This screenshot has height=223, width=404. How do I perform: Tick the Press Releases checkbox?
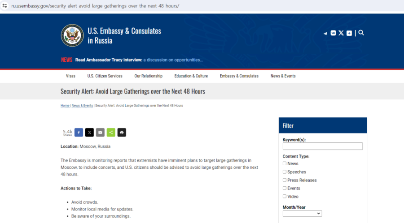(285, 180)
